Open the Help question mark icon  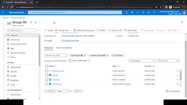pos(149,13)
